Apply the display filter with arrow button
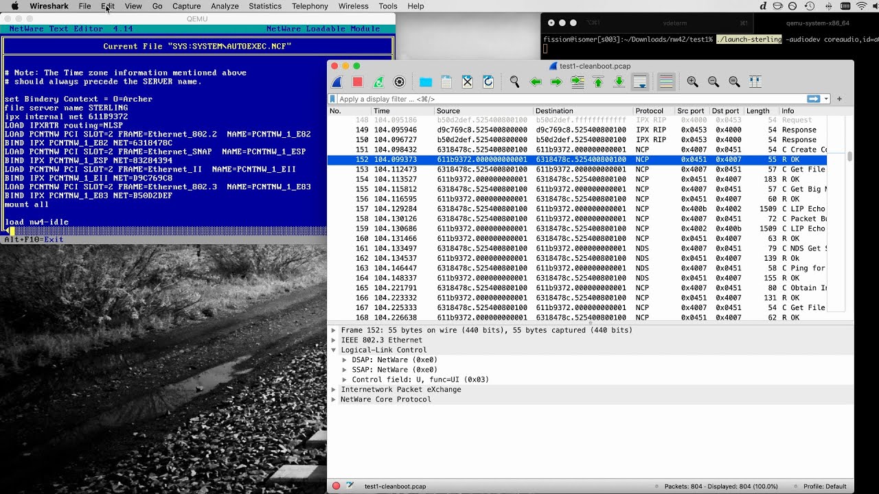Screen dimensions: 879x494 pyautogui.click(x=814, y=99)
